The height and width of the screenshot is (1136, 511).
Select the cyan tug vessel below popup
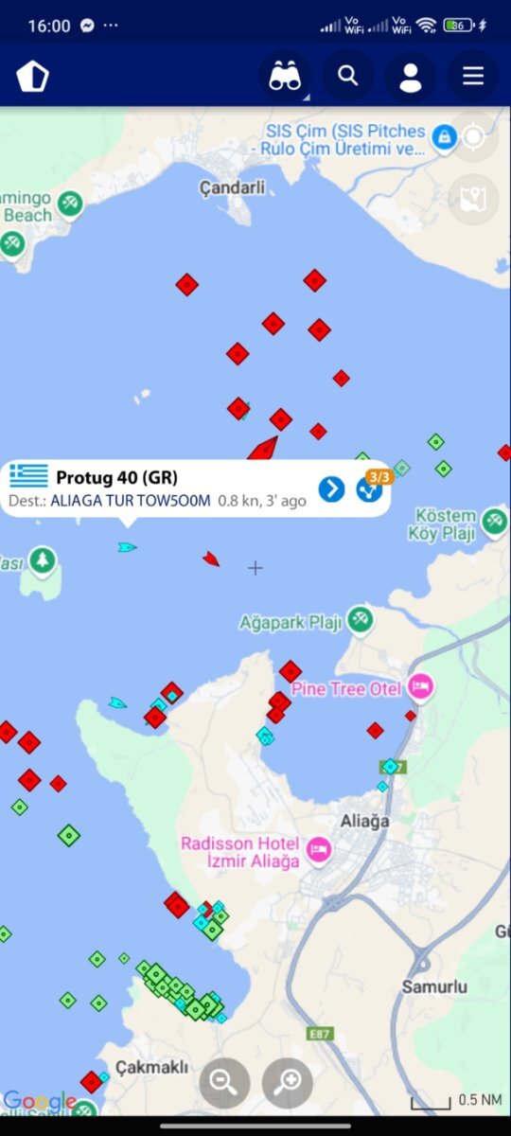click(127, 547)
